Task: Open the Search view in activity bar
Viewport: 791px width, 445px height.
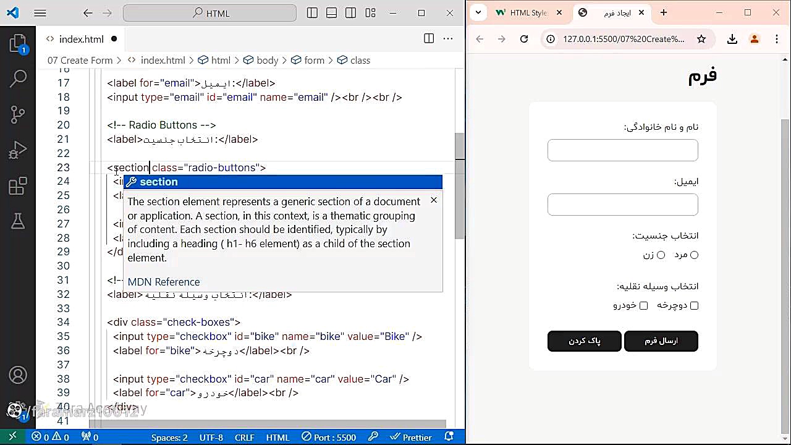Action: (18, 78)
